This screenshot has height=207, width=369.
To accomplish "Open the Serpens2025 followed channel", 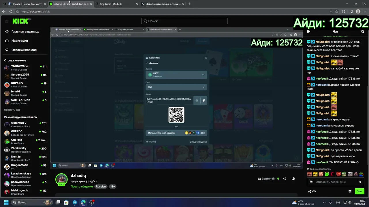I will coord(25,76).
